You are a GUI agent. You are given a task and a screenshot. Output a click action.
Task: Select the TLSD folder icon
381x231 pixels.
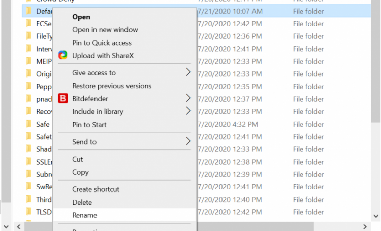[x=28, y=212]
